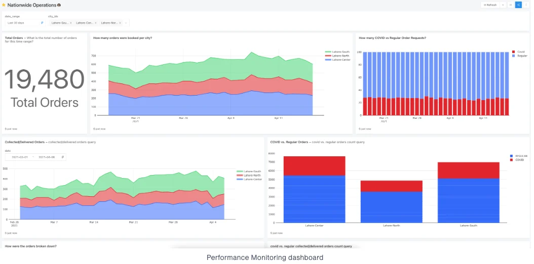Viewport: 534px width, 264px height.
Task: Toggle Lahore-South legend in orders per city chart
Action: pos(337,52)
